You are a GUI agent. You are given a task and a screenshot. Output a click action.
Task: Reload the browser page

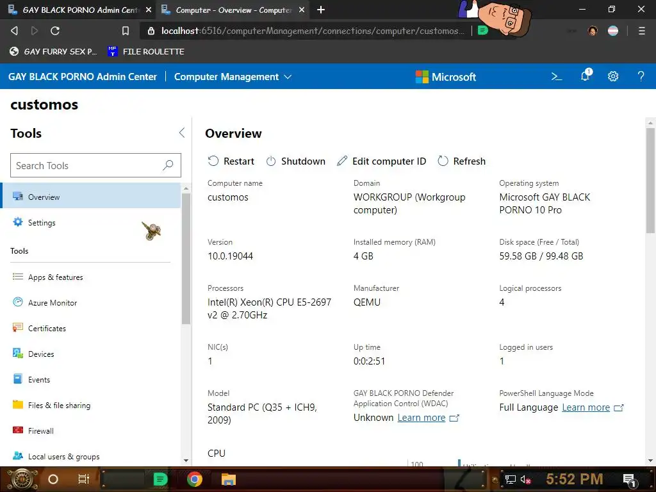coord(55,31)
